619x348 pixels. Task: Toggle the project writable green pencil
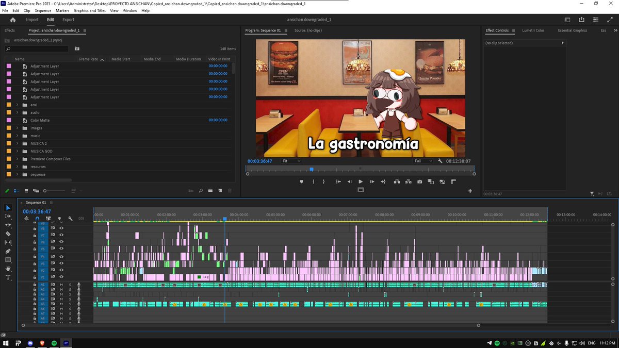(7, 191)
